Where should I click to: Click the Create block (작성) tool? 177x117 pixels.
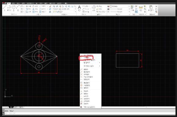coord(99,6)
